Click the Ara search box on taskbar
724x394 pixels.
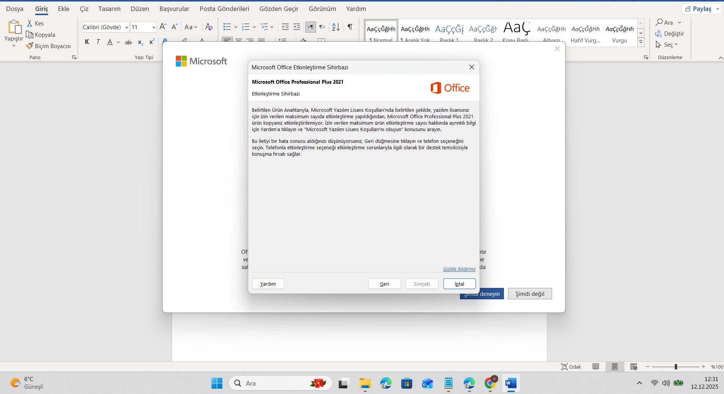point(281,383)
